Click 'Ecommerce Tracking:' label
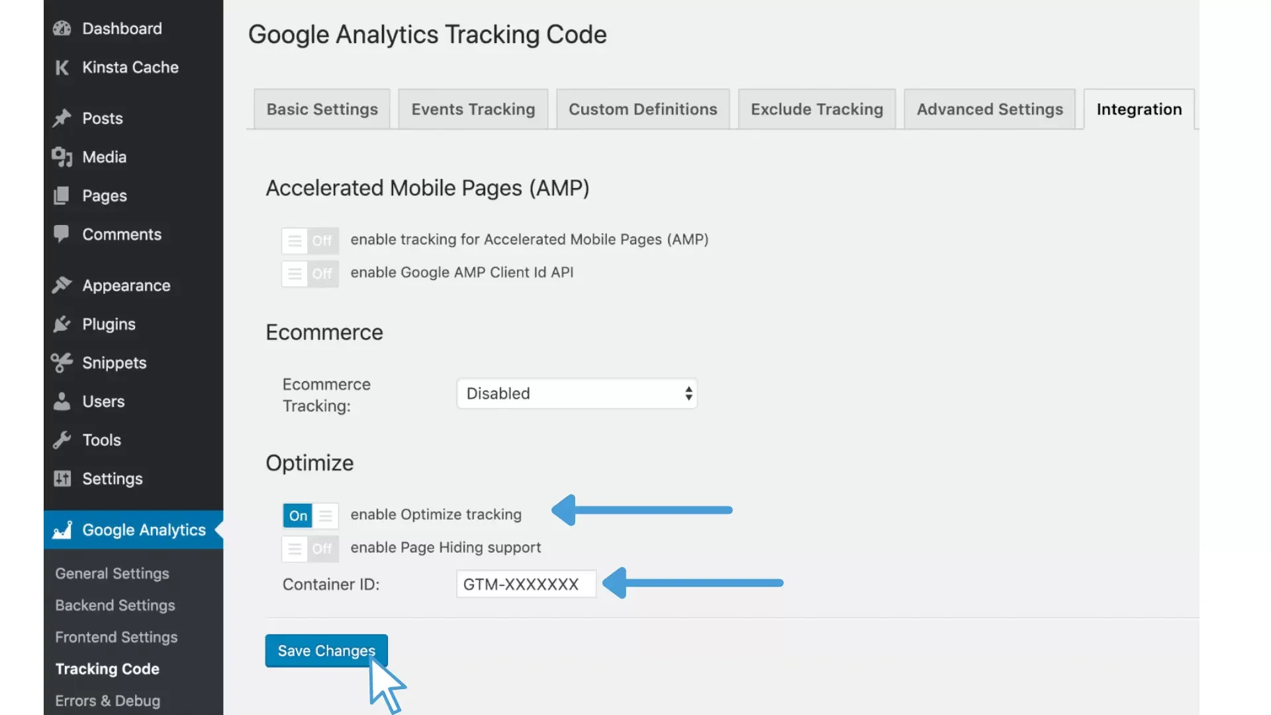Viewport: 1271px width, 715px height. 326,395
